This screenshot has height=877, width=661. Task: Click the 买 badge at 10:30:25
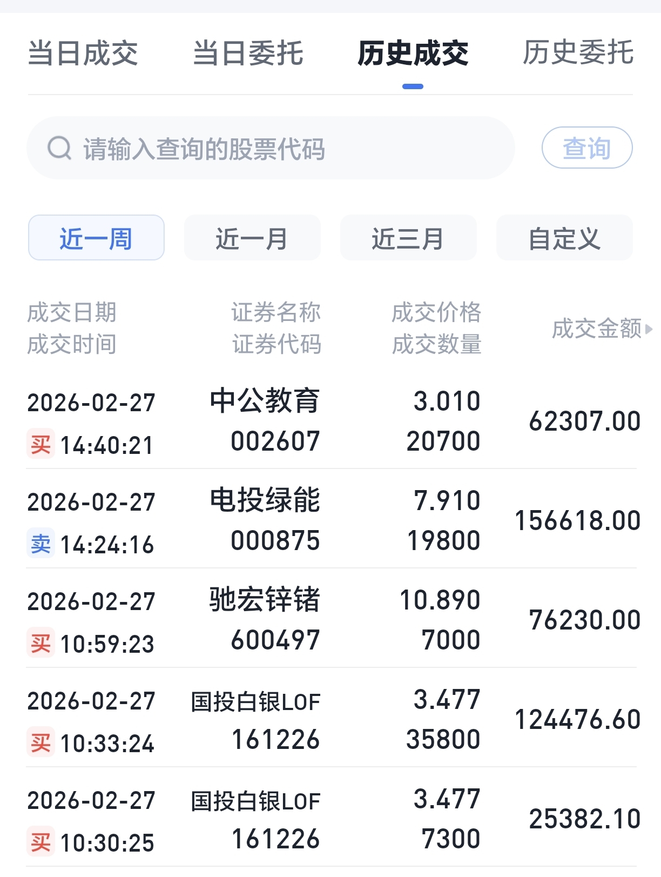click(x=41, y=842)
